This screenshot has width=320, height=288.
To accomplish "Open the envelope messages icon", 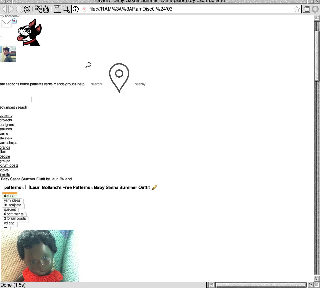I will pyautogui.click(x=6, y=23).
